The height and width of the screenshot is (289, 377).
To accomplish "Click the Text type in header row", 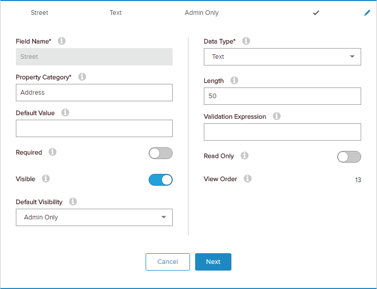I will point(115,13).
